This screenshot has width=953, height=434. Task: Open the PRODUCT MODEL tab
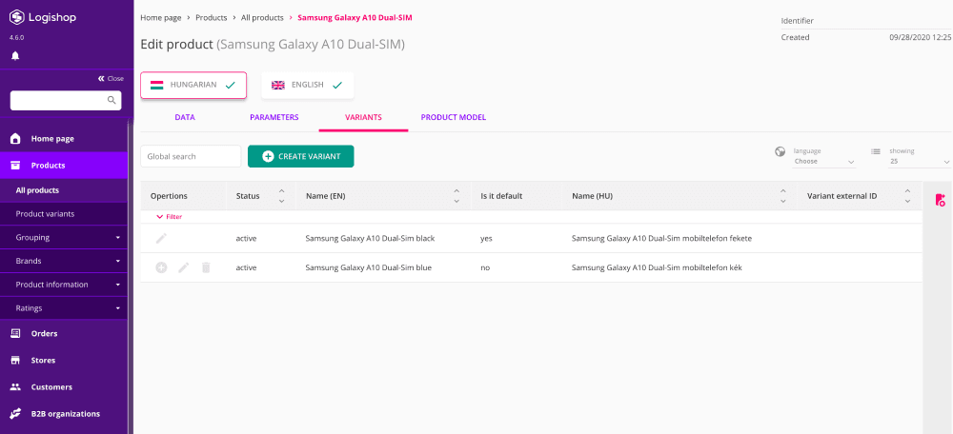454,117
